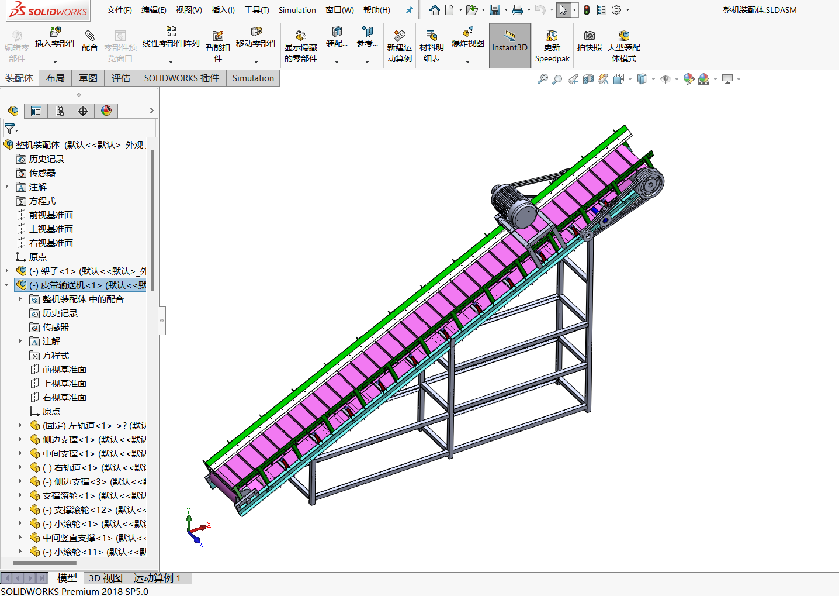Expand the 中间支撑<1> component
Image resolution: width=839 pixels, height=596 pixels.
[x=20, y=453]
